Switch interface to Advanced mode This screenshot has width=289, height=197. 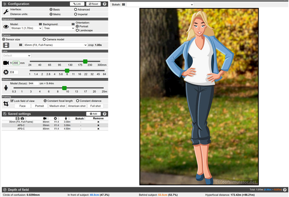76,10
